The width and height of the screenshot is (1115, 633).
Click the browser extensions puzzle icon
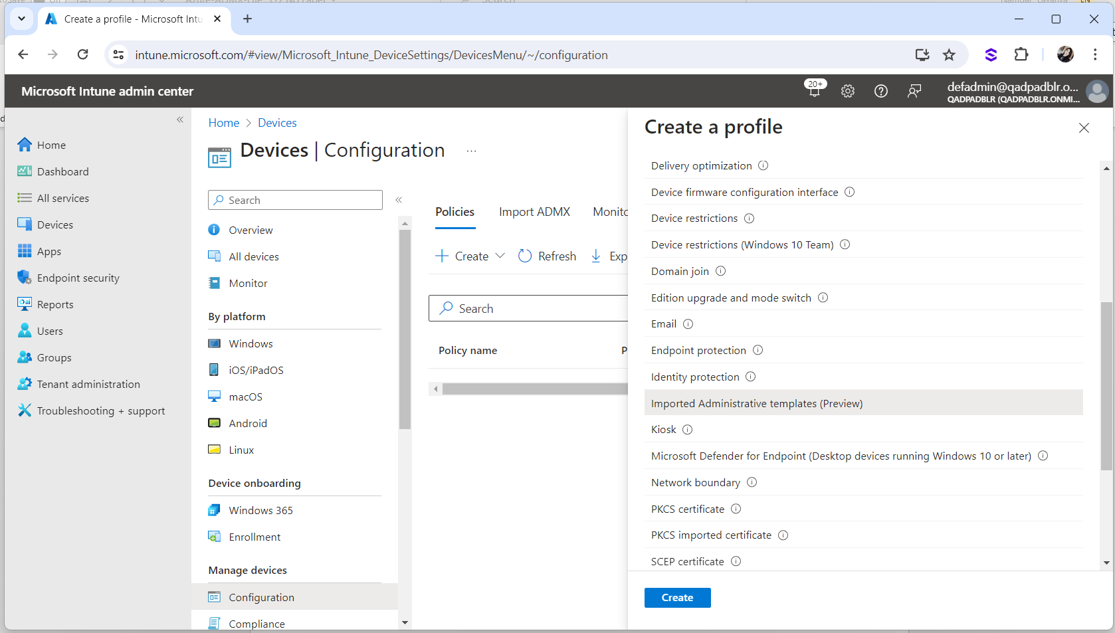point(1021,54)
